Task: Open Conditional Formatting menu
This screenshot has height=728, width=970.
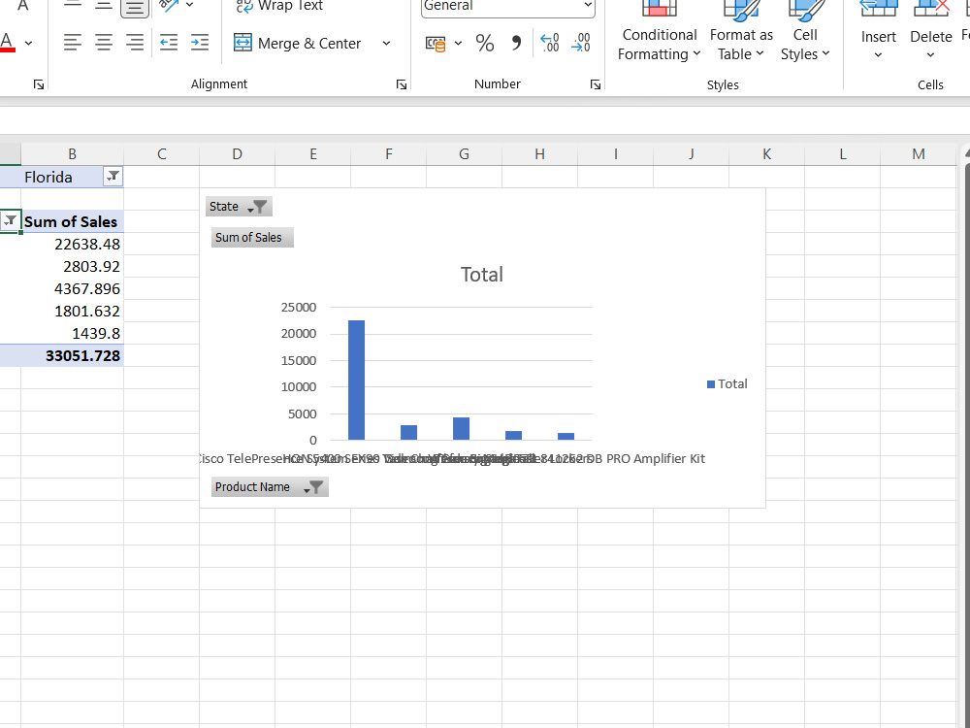Action: coord(660,31)
